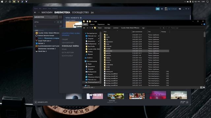Open Файл menu in Explorer

point(85,24)
